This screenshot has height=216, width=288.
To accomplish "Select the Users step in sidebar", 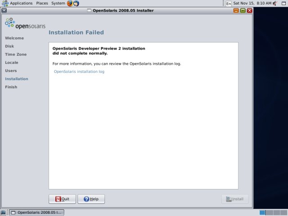I will coord(11,71).
